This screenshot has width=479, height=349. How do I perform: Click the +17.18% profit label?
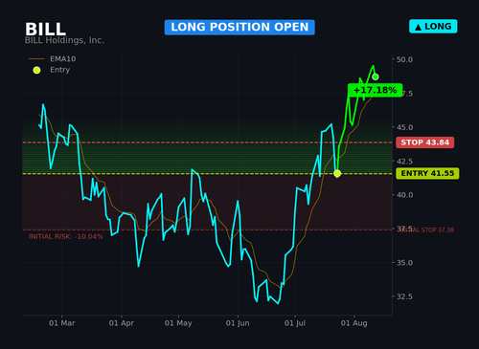coord(376,90)
